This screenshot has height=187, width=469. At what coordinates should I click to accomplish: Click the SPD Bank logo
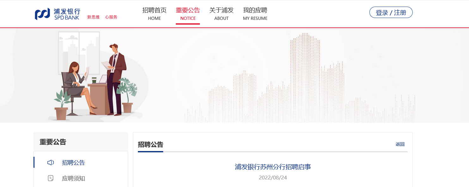58,14
